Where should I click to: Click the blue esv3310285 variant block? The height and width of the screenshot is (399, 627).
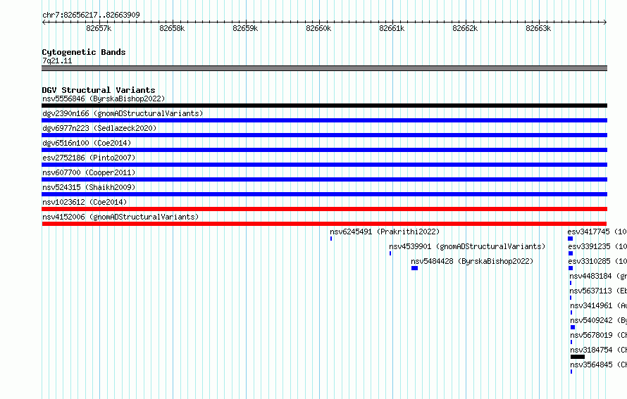(571, 268)
